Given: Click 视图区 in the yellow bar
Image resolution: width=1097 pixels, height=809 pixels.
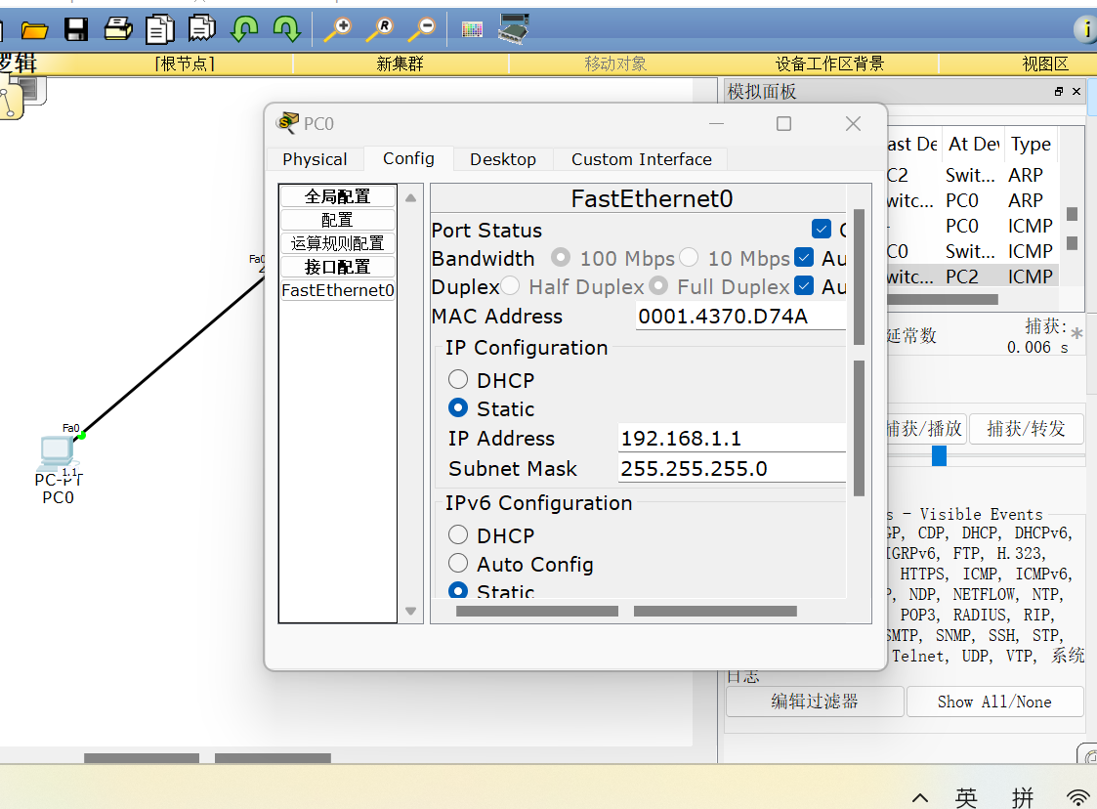Looking at the screenshot, I should pos(1045,64).
